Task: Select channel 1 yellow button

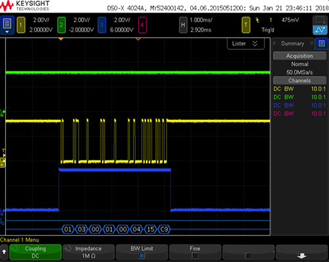Action: [x=21, y=25]
